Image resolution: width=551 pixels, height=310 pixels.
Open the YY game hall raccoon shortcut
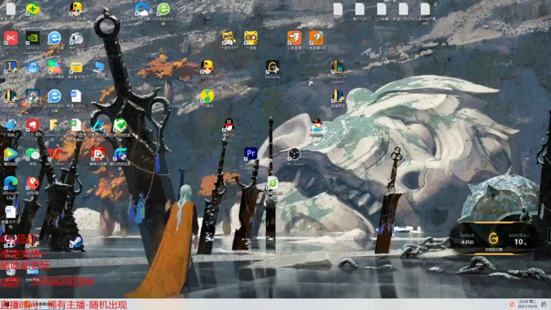[x=229, y=38]
